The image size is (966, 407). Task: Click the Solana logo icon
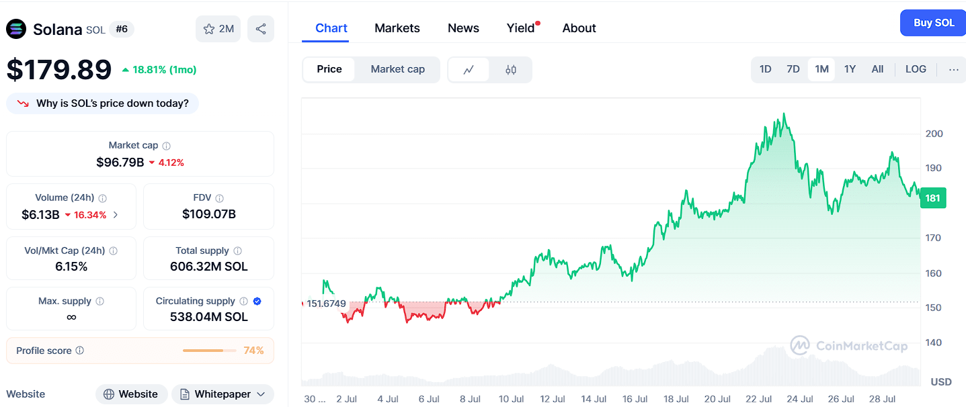16,29
